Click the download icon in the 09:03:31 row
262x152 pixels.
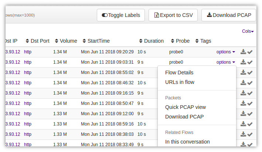pyautogui.click(x=243, y=62)
